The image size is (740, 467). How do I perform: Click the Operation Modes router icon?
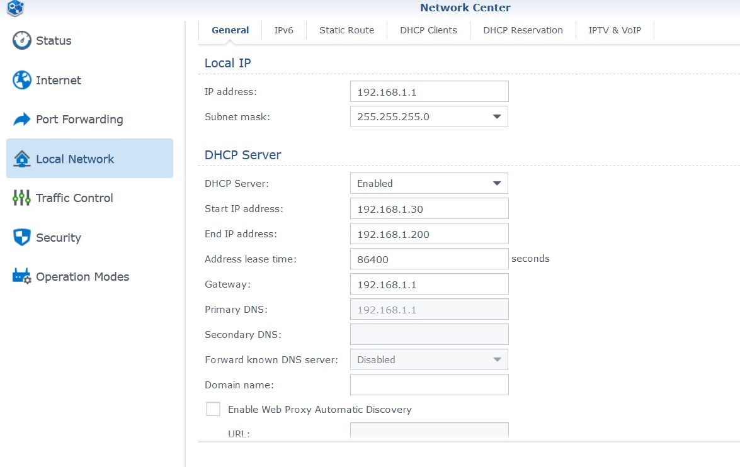(21, 276)
